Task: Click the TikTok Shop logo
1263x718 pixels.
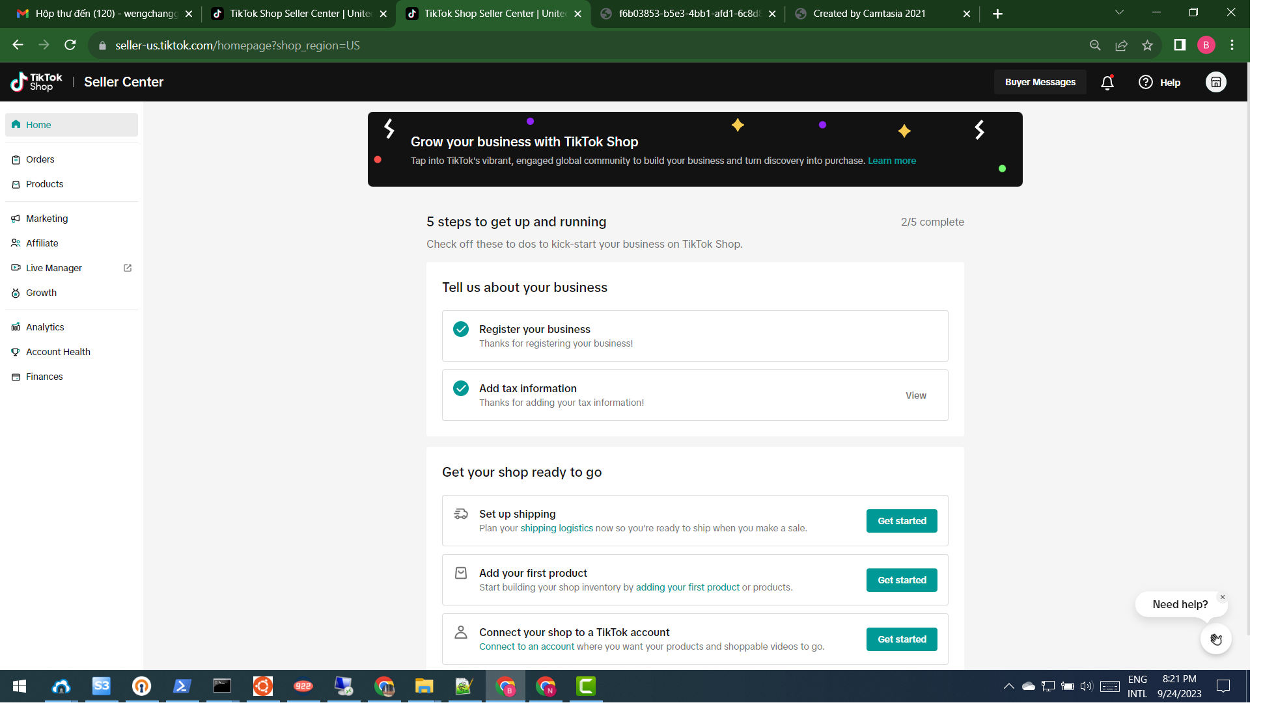Action: coord(36,82)
